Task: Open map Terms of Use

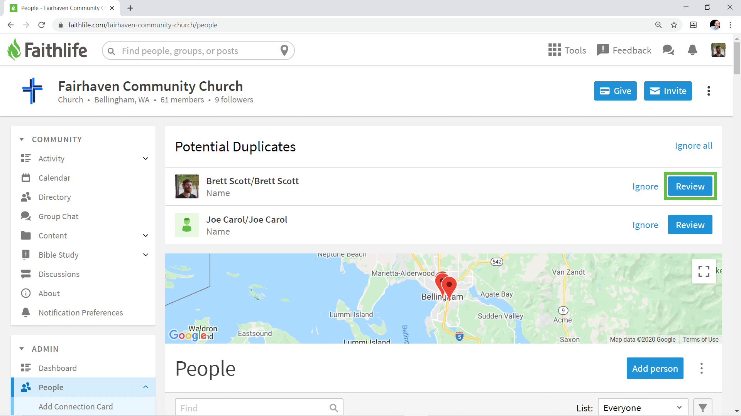Action: pos(700,340)
